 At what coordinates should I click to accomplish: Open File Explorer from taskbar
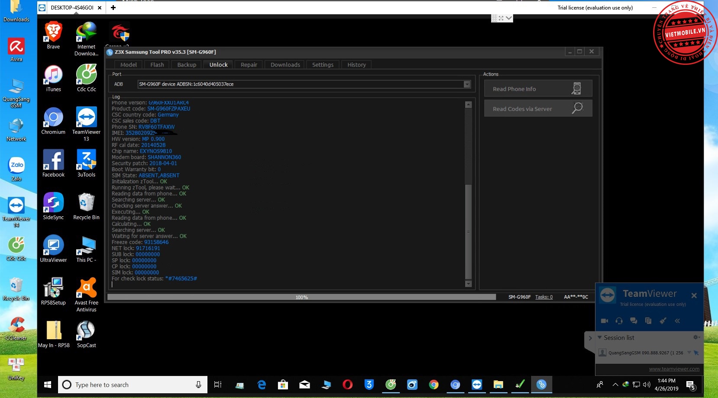click(498, 385)
